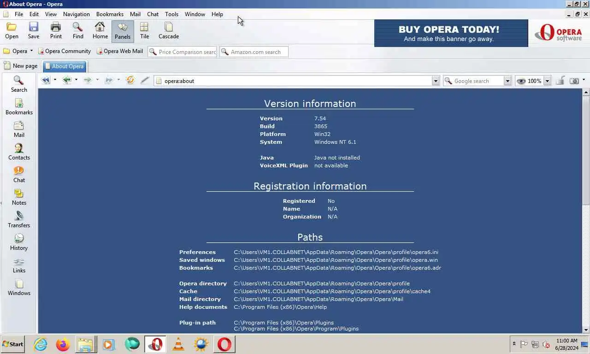The image size is (590, 354).
Task: Open the Notes panel
Action: click(19, 197)
